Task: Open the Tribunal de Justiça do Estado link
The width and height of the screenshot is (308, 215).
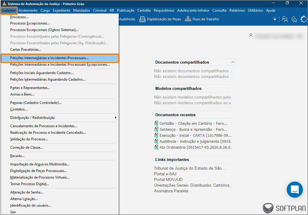Action: tap(190, 168)
